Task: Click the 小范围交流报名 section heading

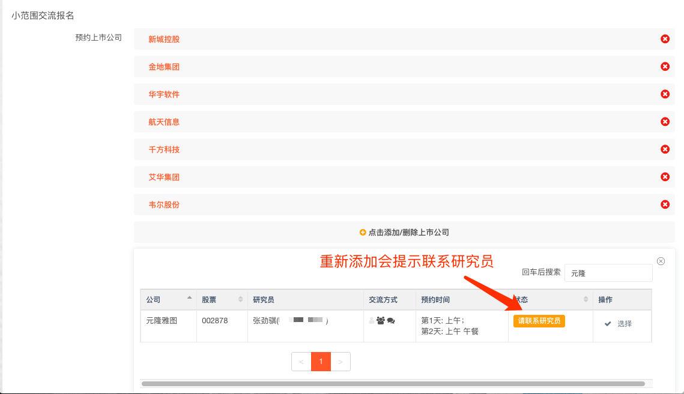Action: click(43, 16)
